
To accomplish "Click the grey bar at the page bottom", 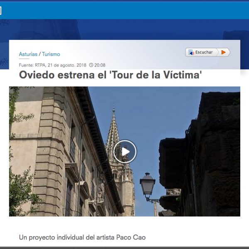I will click(x=124, y=248).
